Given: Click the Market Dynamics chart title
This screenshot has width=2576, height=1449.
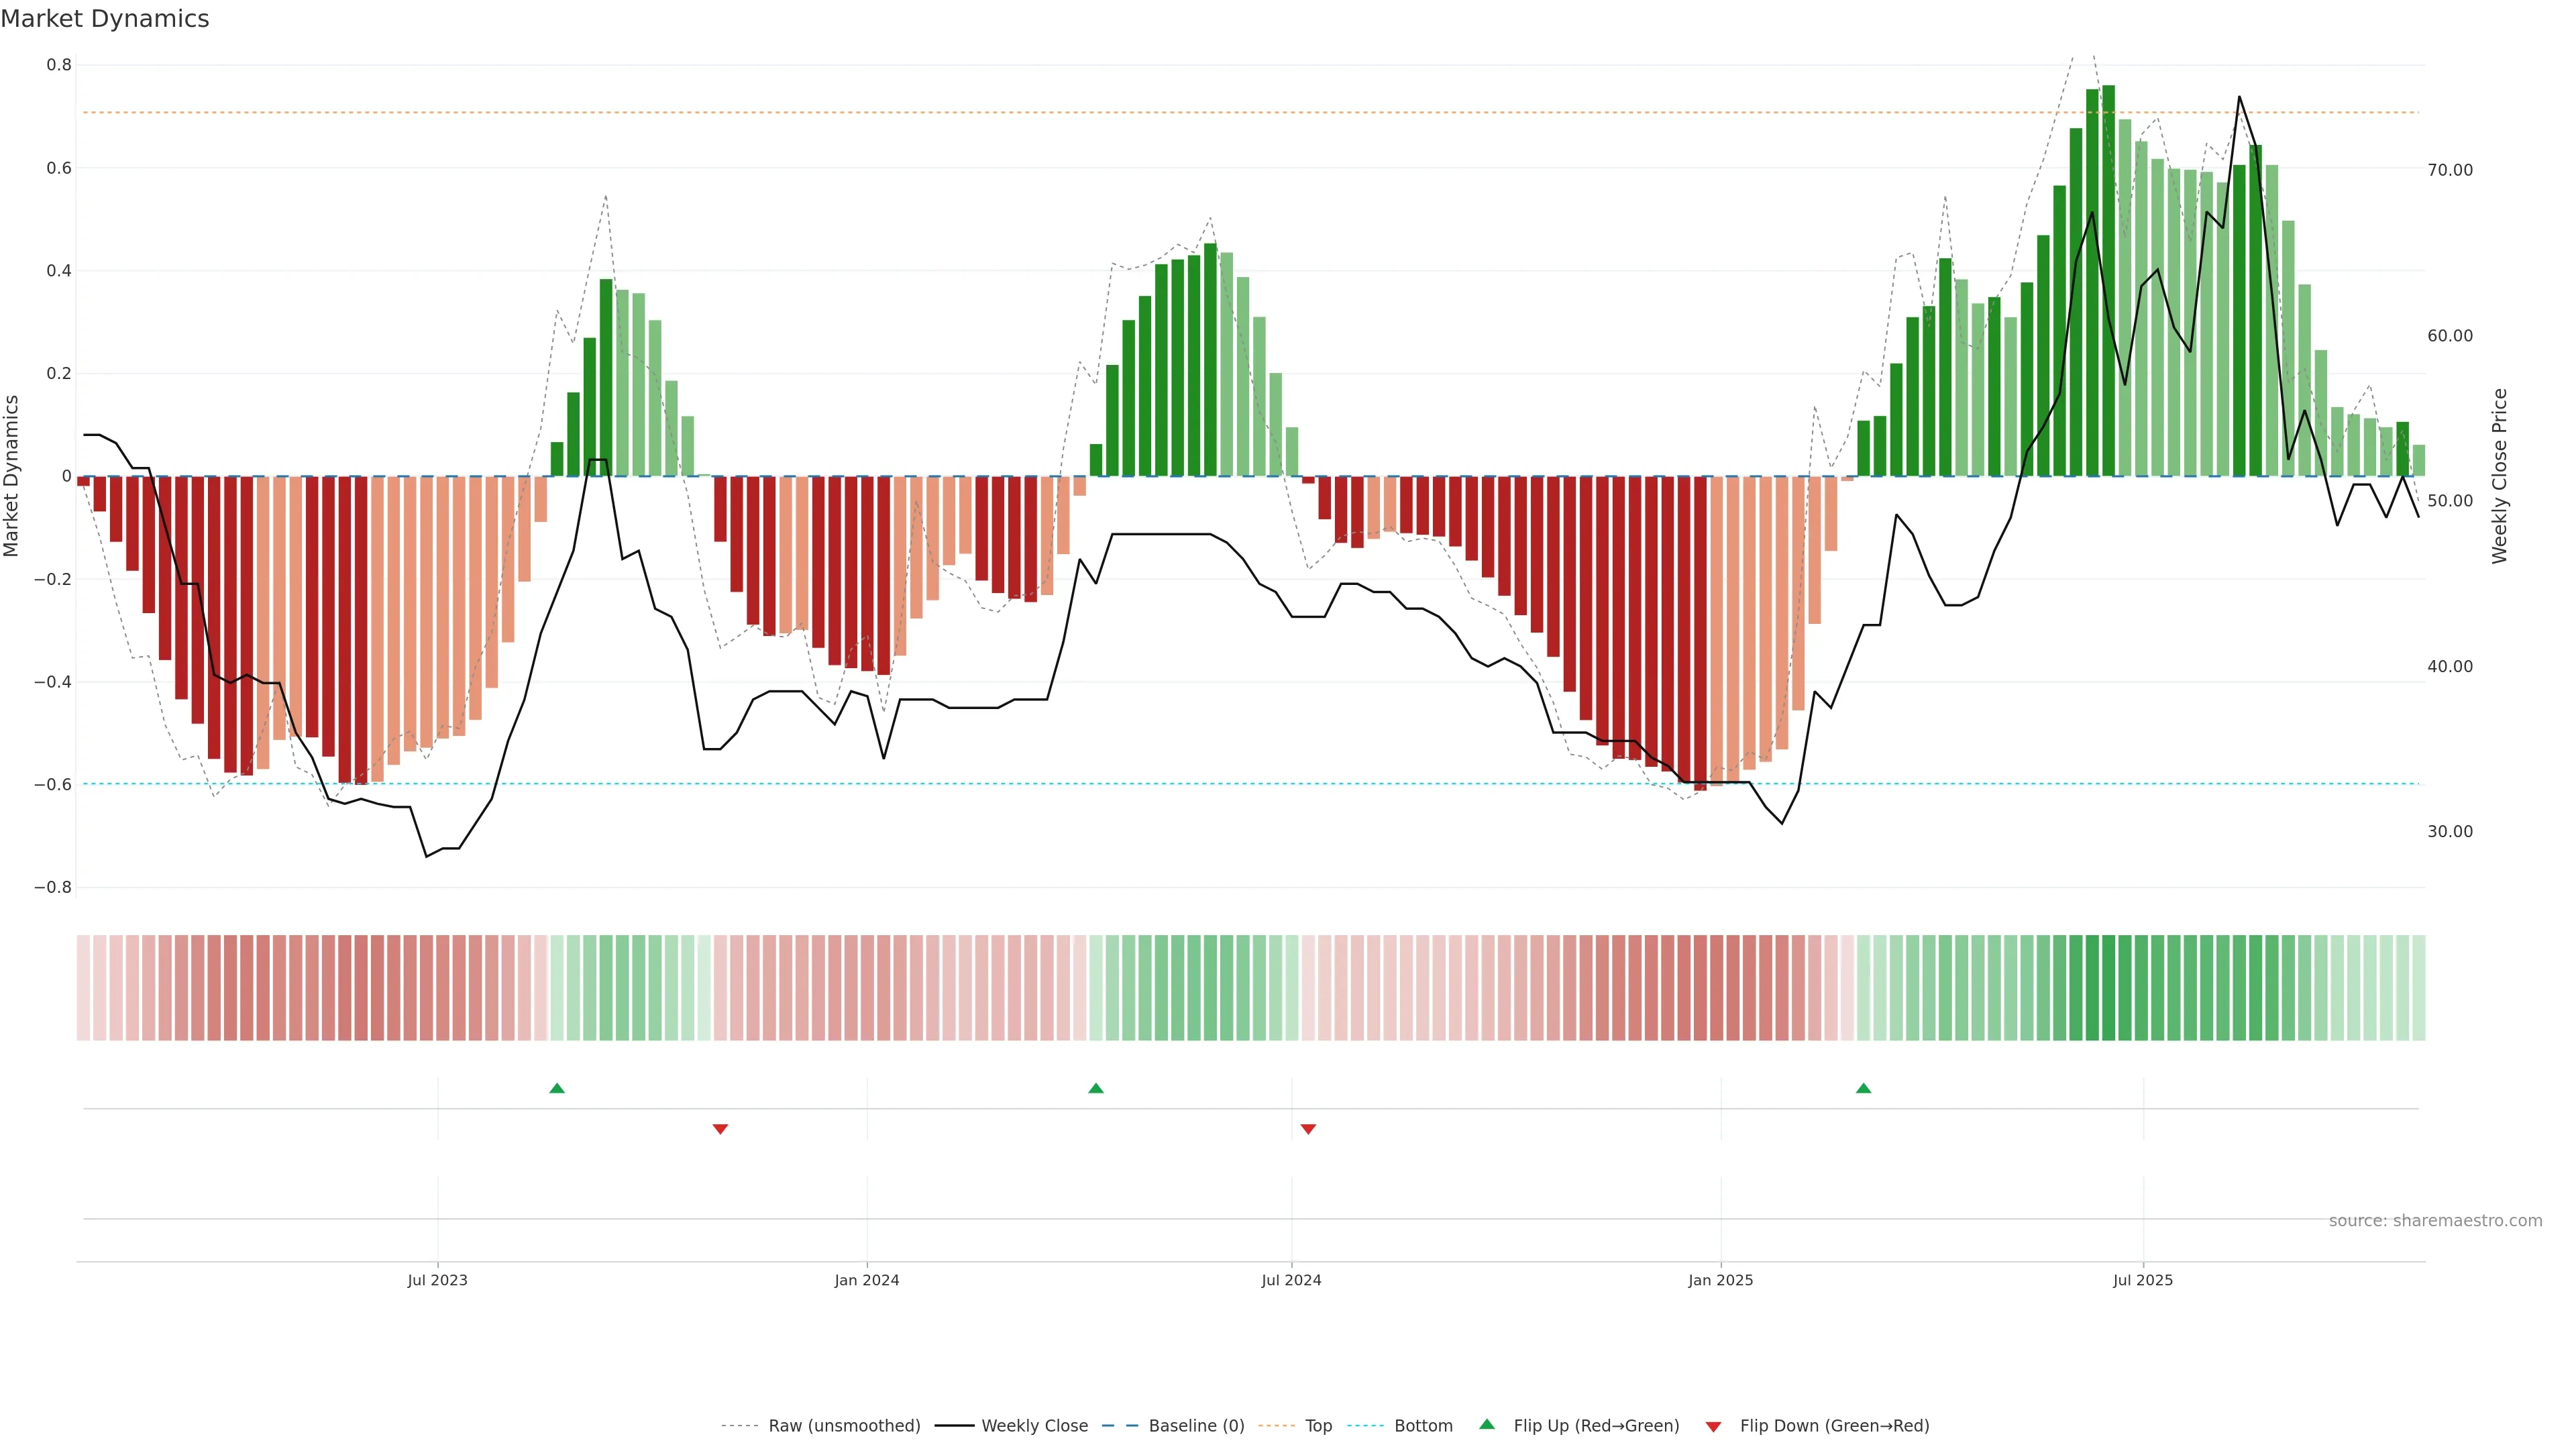Looking at the screenshot, I should pyautogui.click(x=105, y=19).
